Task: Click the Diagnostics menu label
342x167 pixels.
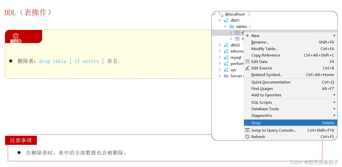Action: [262, 115]
